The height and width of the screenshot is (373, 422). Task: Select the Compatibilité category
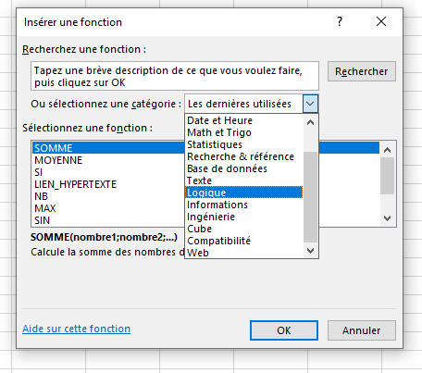point(243,241)
